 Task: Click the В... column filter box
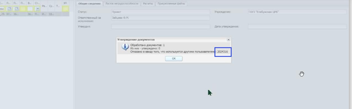30,9
